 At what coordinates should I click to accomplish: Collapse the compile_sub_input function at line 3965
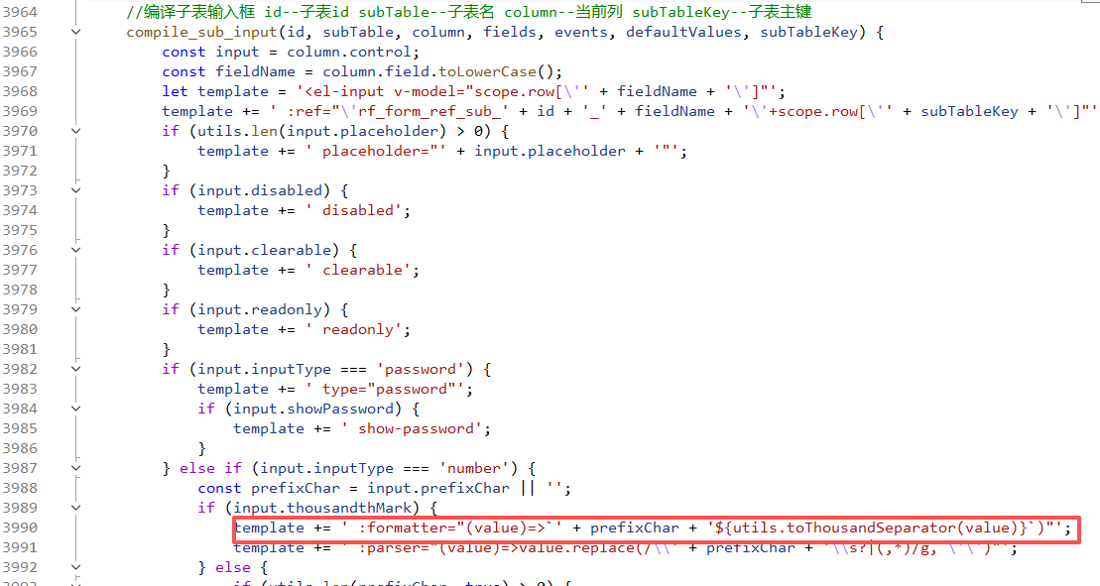(x=76, y=32)
